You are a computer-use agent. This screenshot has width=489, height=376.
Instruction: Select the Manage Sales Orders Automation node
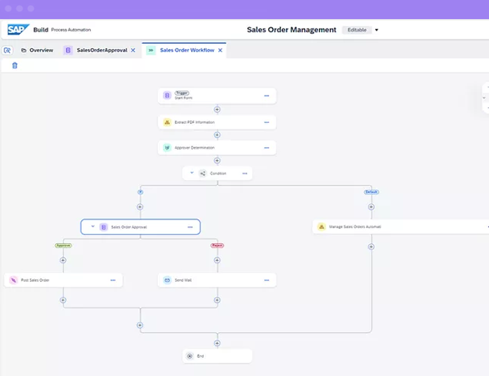pyautogui.click(x=401, y=227)
